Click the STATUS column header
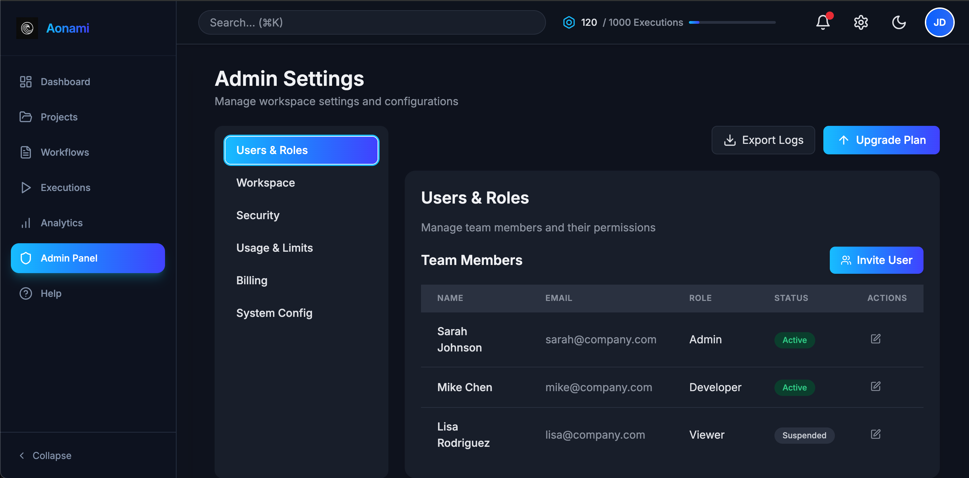The height and width of the screenshot is (478, 969). [791, 298]
